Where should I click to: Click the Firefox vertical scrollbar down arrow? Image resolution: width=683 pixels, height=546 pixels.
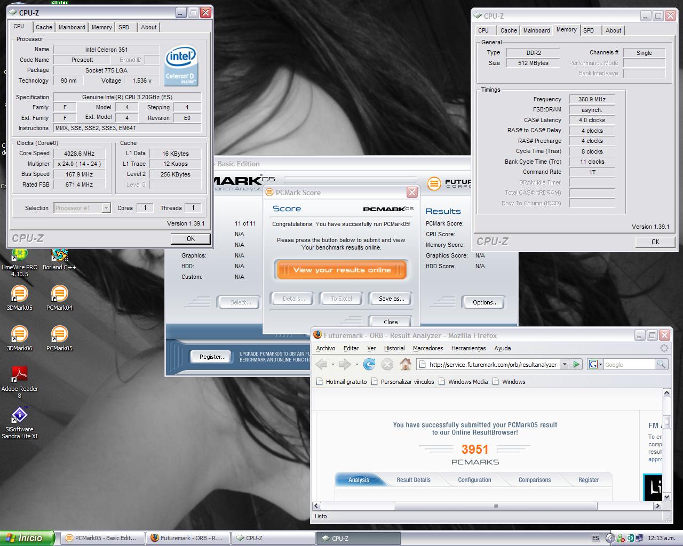pos(666,497)
